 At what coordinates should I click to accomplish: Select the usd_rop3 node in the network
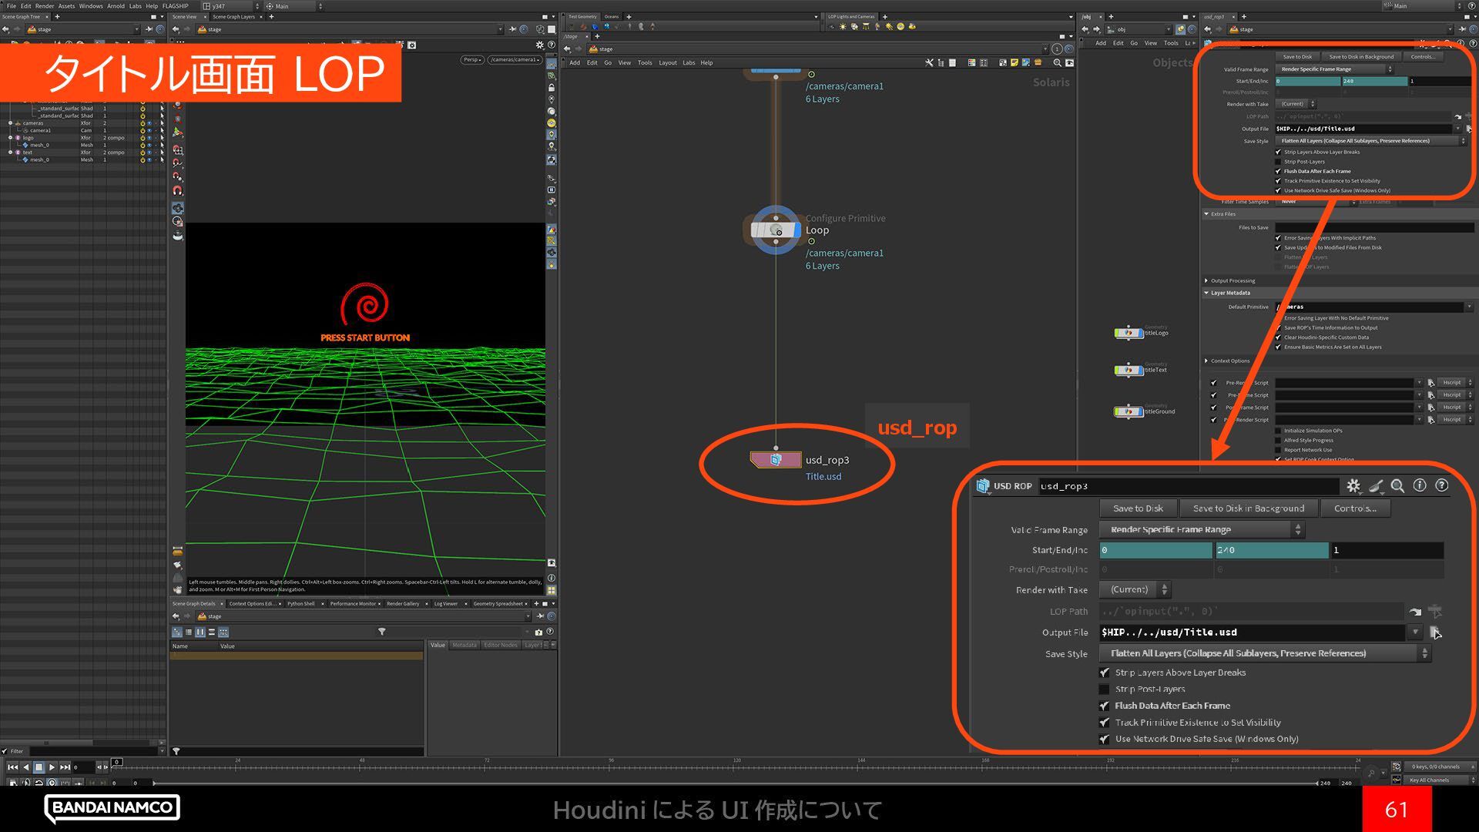pyautogui.click(x=776, y=460)
